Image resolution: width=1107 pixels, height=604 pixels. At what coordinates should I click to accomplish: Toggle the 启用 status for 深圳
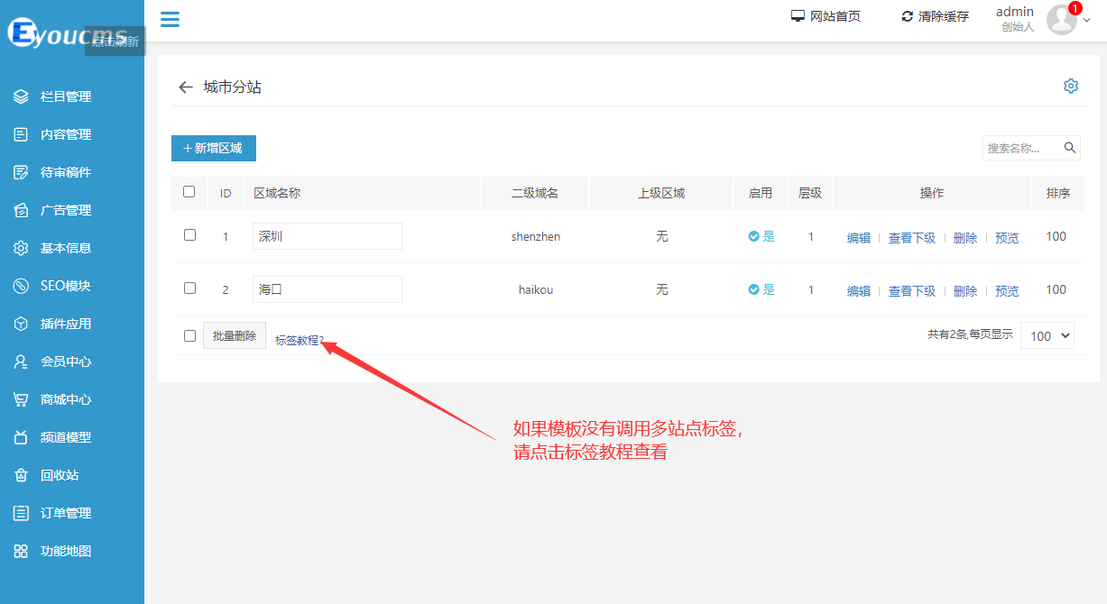pyautogui.click(x=761, y=237)
